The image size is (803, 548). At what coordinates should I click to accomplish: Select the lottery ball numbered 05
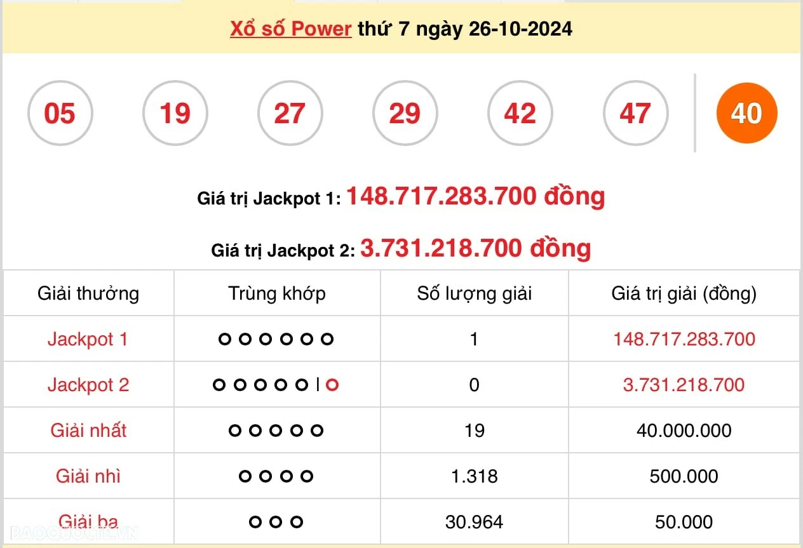(x=60, y=113)
